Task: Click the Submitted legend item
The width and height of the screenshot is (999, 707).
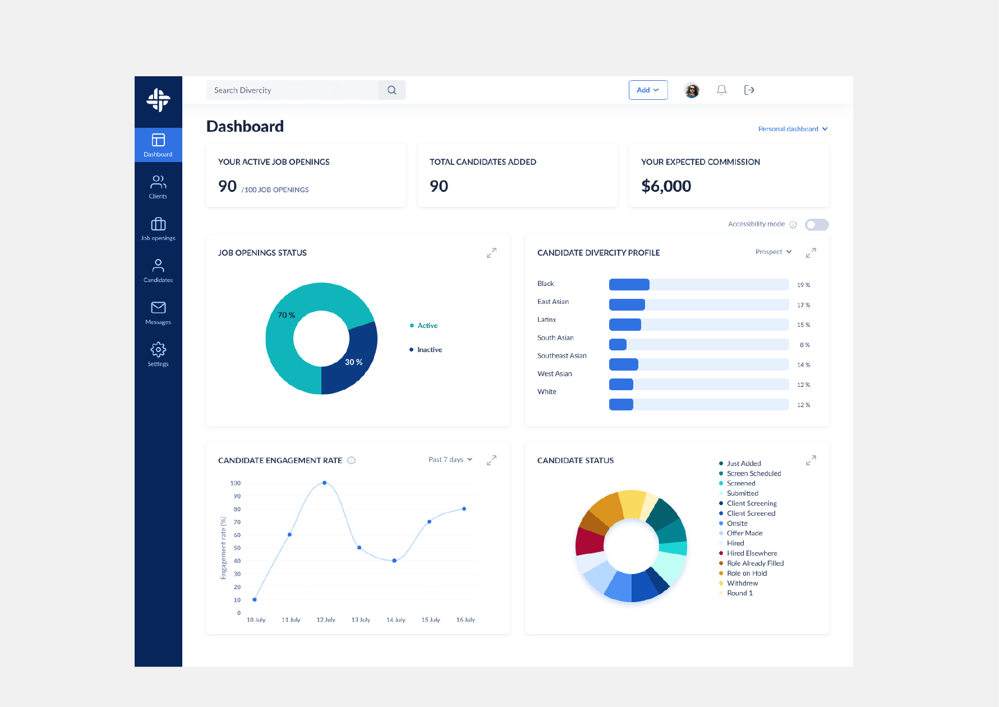Action: pyautogui.click(x=739, y=493)
